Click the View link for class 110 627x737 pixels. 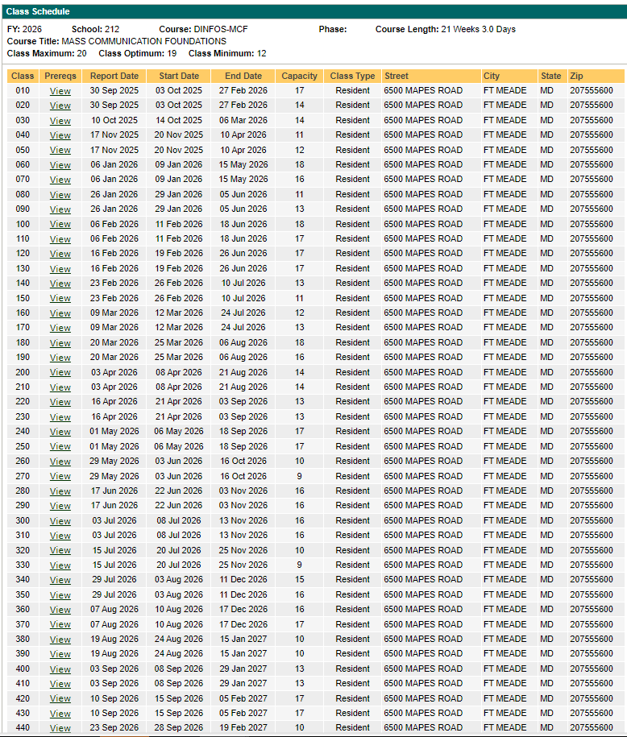tap(60, 239)
